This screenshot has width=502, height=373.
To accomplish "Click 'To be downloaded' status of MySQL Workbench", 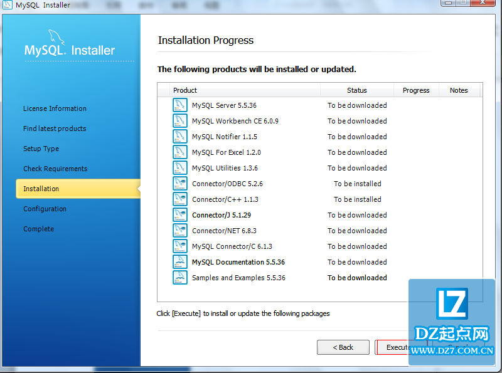I will coord(357,121).
